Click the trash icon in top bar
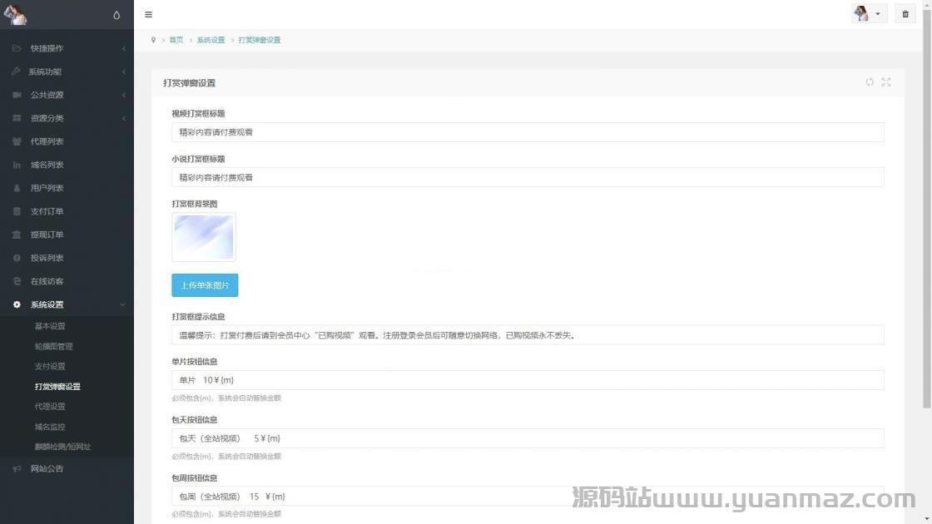Screen dimensions: 932x524 (x=905, y=14)
